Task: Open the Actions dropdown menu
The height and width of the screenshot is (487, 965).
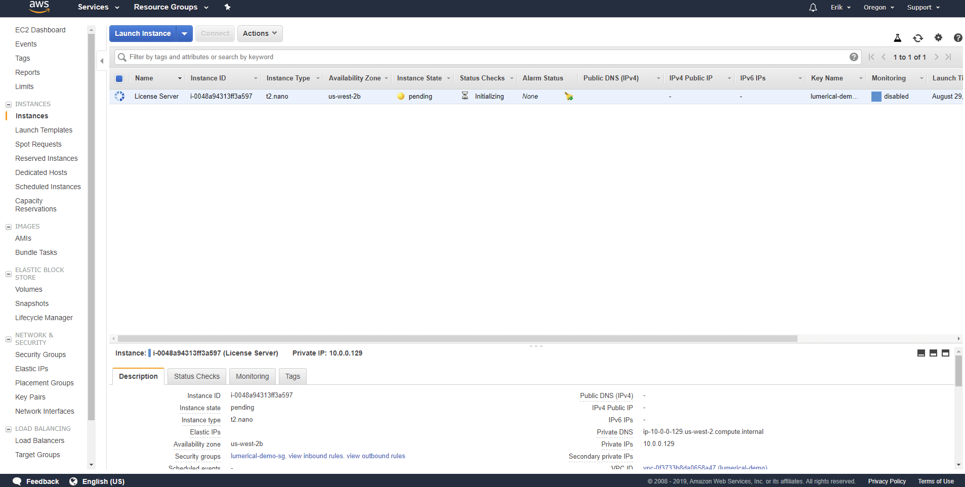Action: coord(260,33)
